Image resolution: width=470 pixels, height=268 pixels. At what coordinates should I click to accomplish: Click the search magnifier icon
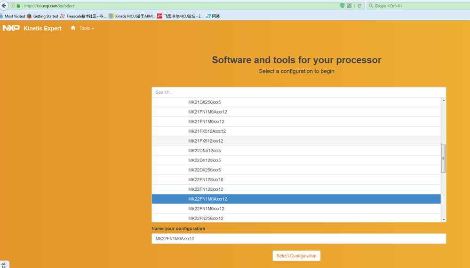point(371,6)
